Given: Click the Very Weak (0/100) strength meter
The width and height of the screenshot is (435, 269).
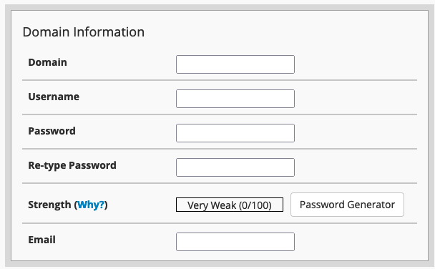Looking at the screenshot, I should (x=230, y=205).
